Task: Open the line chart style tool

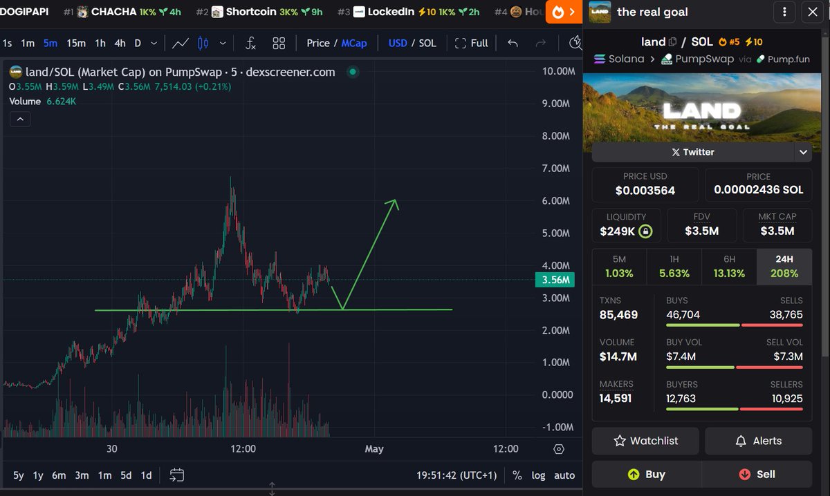Action: click(181, 43)
